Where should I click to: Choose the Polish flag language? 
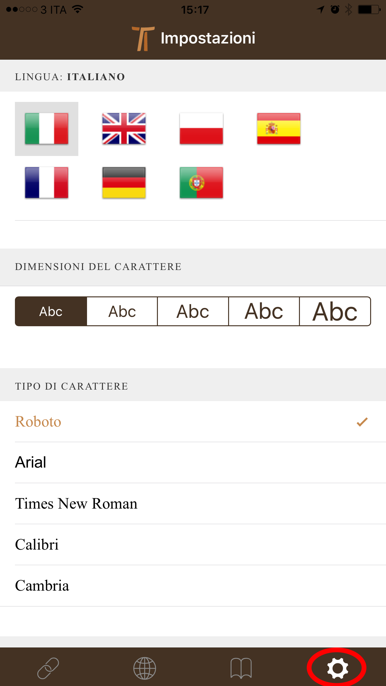pos(201,129)
